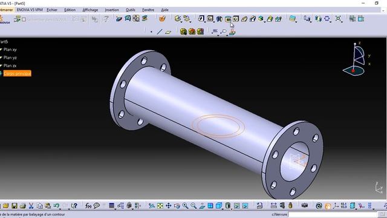
Task: Click the Normal View icon
Action: (x=202, y=206)
